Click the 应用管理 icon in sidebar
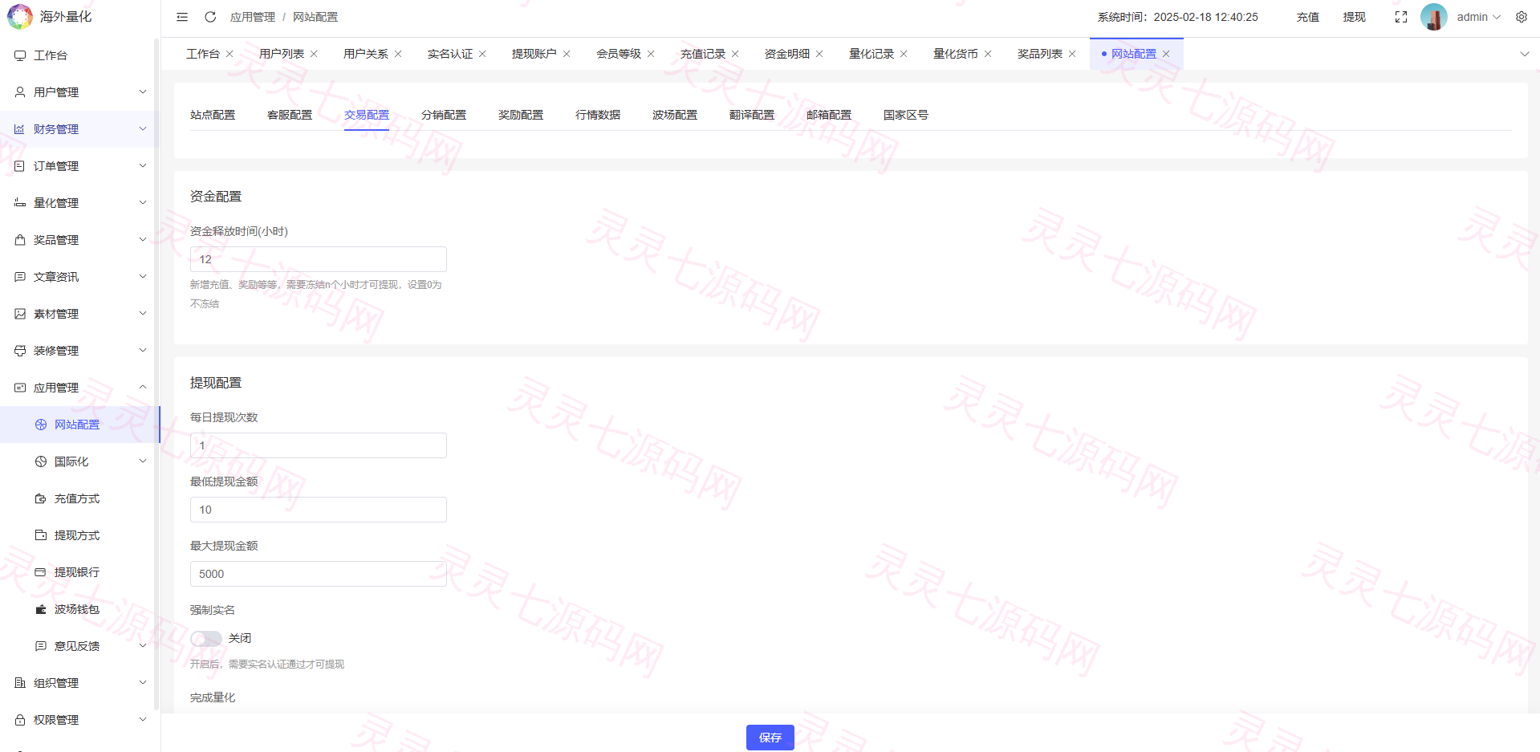The width and height of the screenshot is (1540, 752). pyautogui.click(x=20, y=388)
